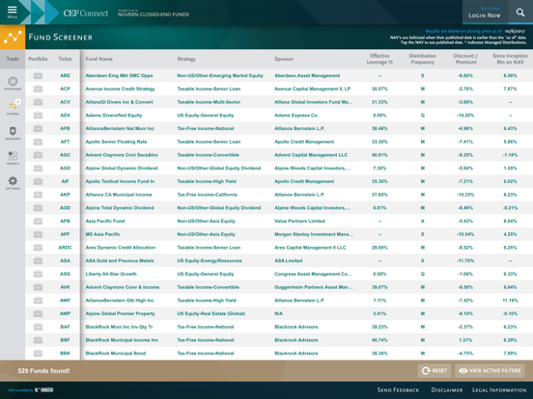This screenshot has width=533, height=399.
Task: Open Aberdeen Emg Mkt SMC Opps fund
Action: pos(119,75)
